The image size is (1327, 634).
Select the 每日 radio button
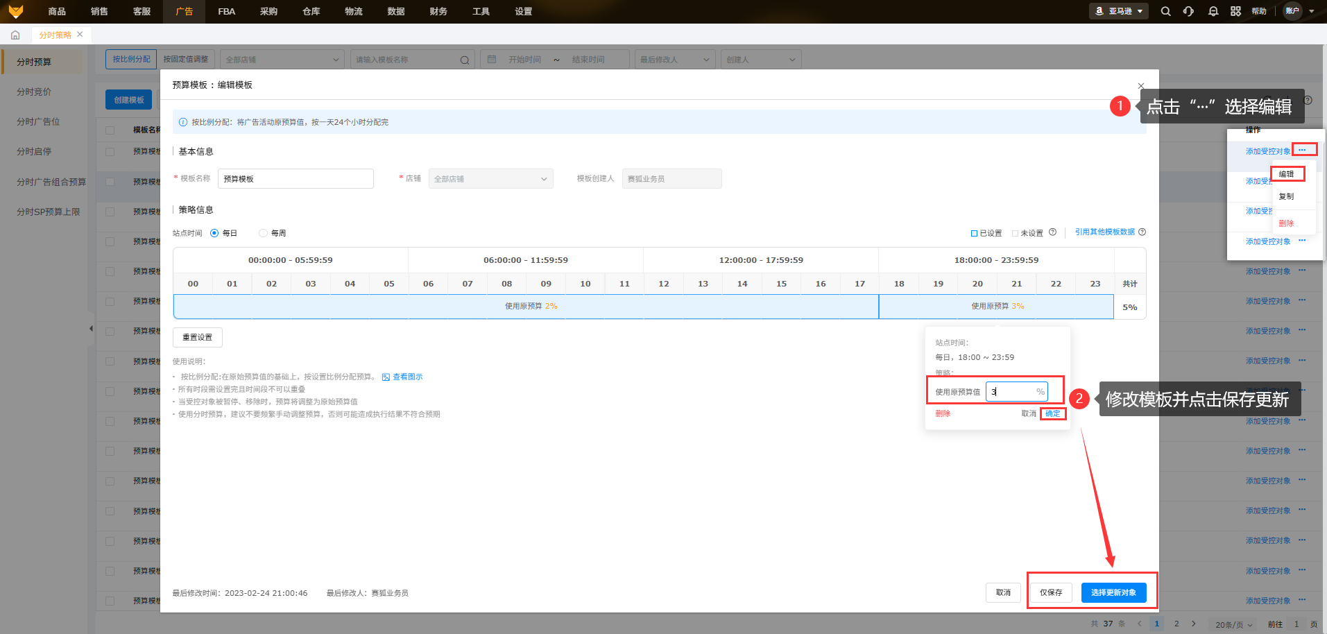coord(214,233)
